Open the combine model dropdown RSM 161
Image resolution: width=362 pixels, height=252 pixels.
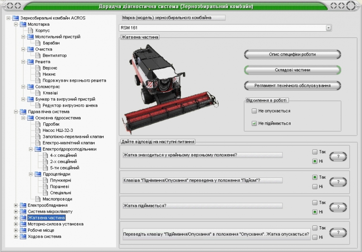click(329, 28)
